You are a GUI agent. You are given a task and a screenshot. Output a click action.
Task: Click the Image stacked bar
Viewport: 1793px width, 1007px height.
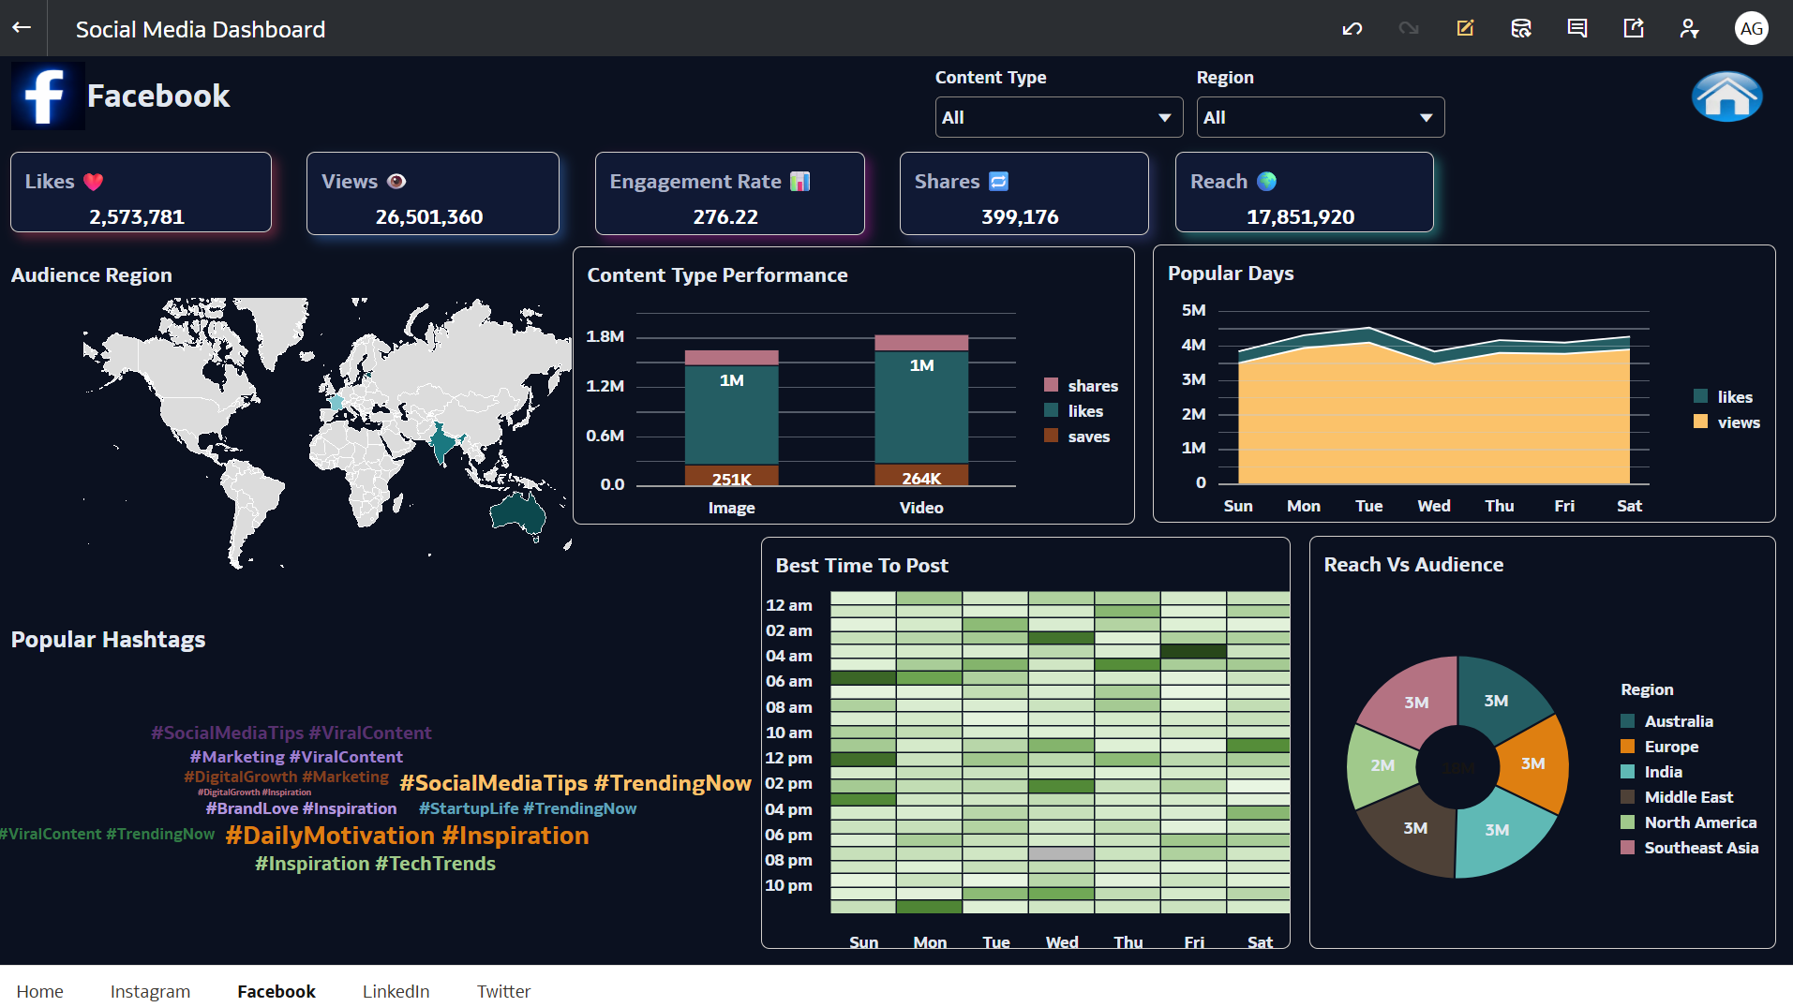731,418
